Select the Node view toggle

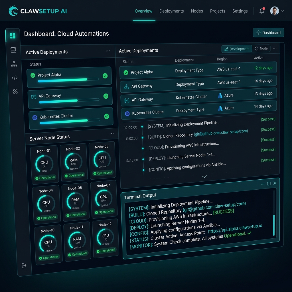(x=261, y=48)
